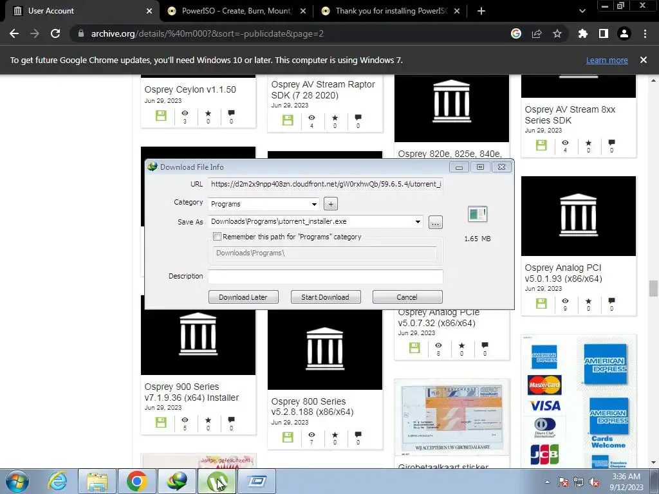Image resolution: width=659 pixels, height=494 pixels.
Task: Click the Learn more link
Action: click(607, 60)
